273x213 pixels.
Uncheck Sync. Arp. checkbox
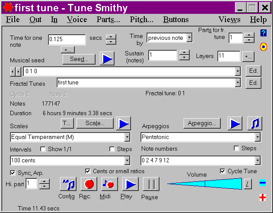click(x=13, y=173)
